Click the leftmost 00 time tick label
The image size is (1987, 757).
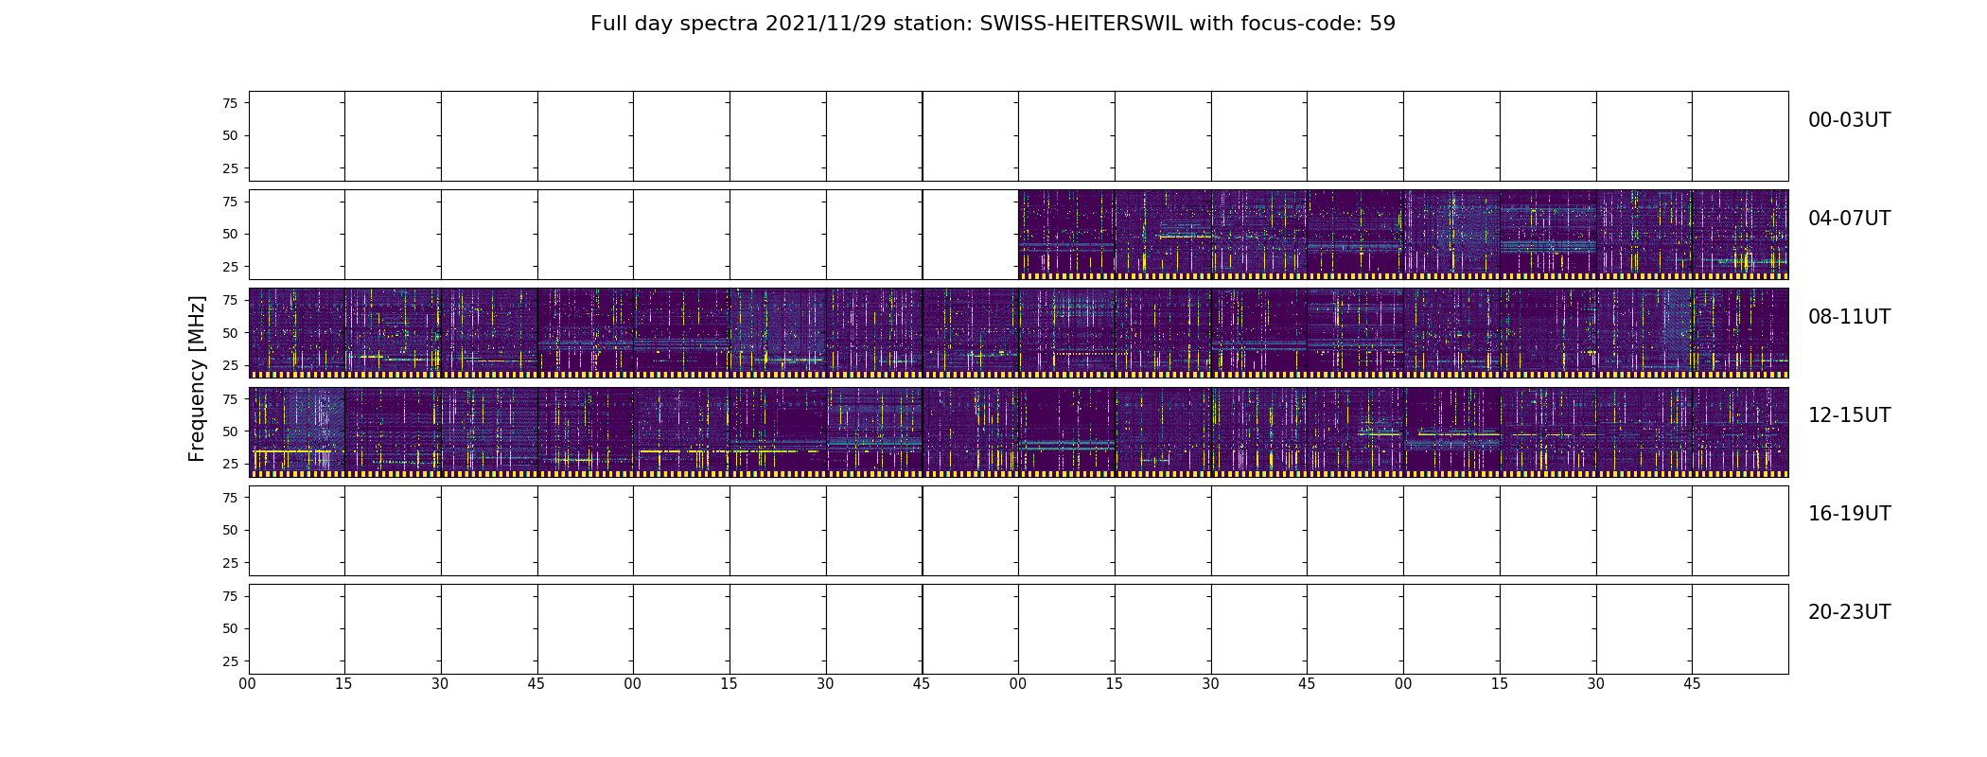[248, 684]
